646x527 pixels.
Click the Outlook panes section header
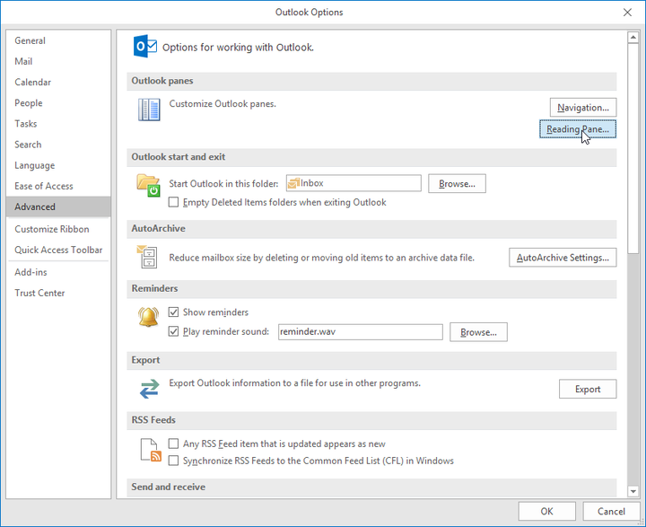click(x=371, y=81)
